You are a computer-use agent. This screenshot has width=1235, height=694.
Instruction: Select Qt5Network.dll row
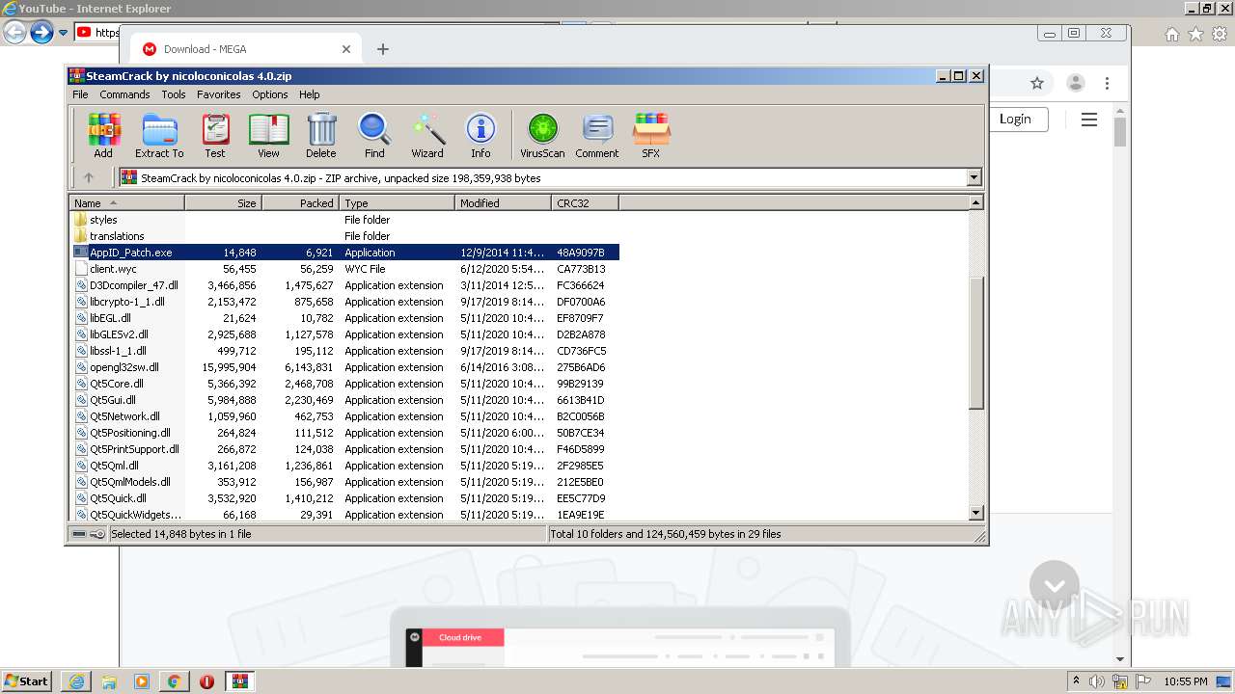(345, 416)
